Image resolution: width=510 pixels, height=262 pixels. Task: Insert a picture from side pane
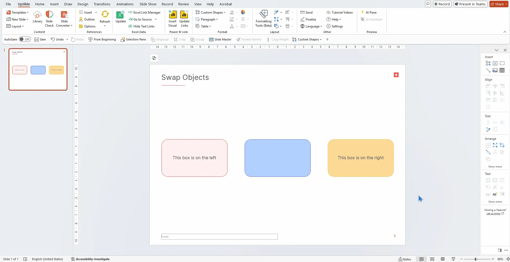[495, 70]
